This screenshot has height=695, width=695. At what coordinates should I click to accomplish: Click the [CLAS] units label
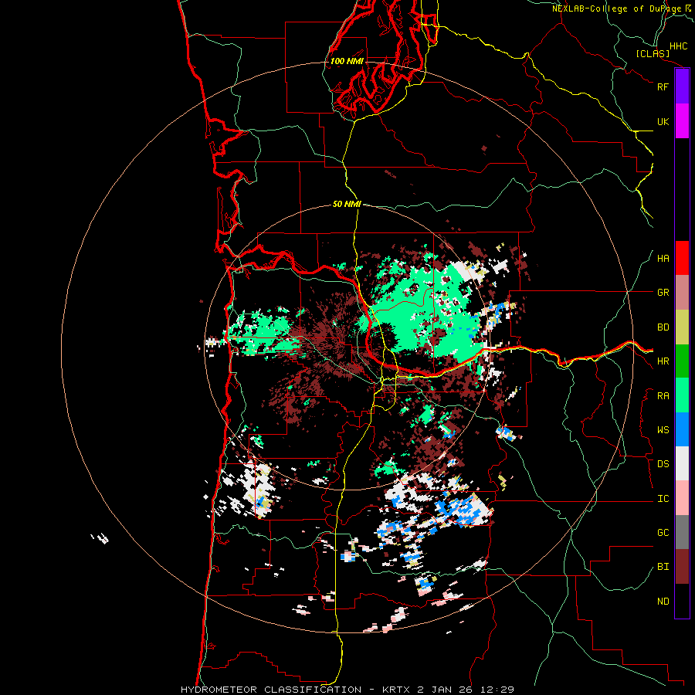(653, 53)
